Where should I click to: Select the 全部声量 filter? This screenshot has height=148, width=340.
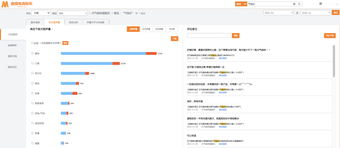pos(133,29)
